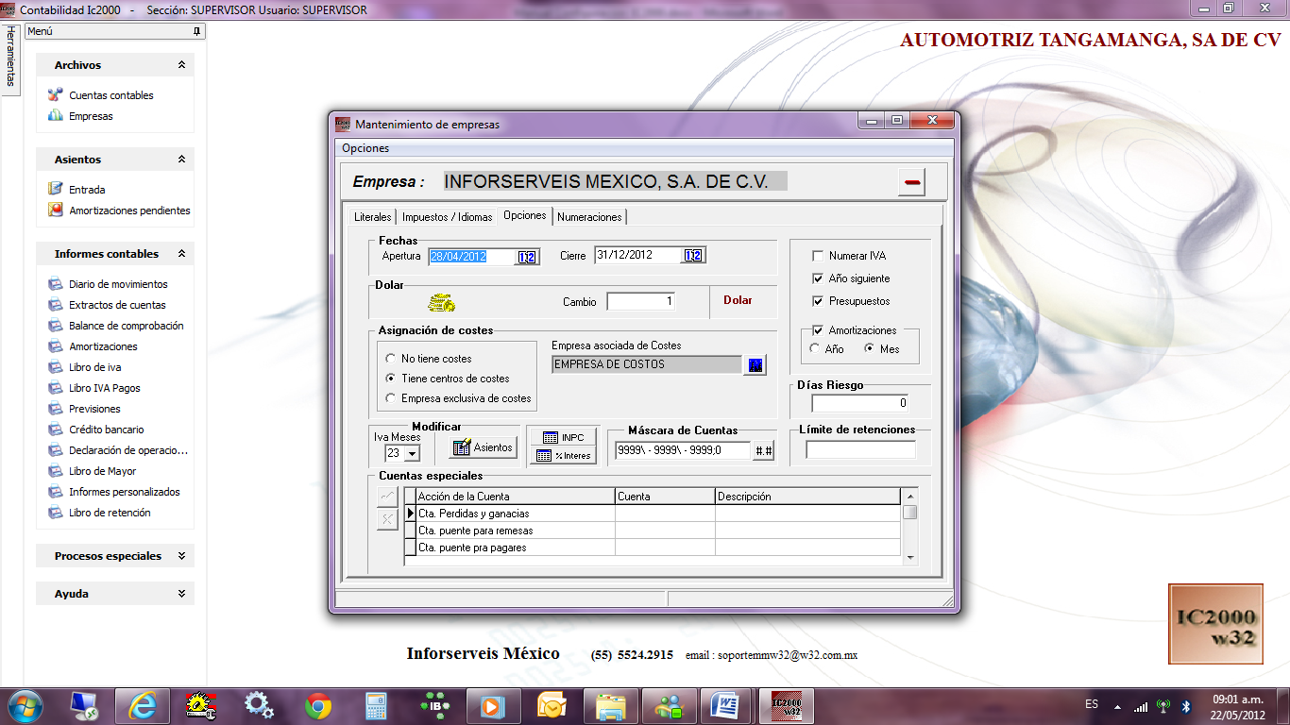Open the Extractos de cuentas report
The width and height of the screenshot is (1290, 725).
[x=117, y=305]
